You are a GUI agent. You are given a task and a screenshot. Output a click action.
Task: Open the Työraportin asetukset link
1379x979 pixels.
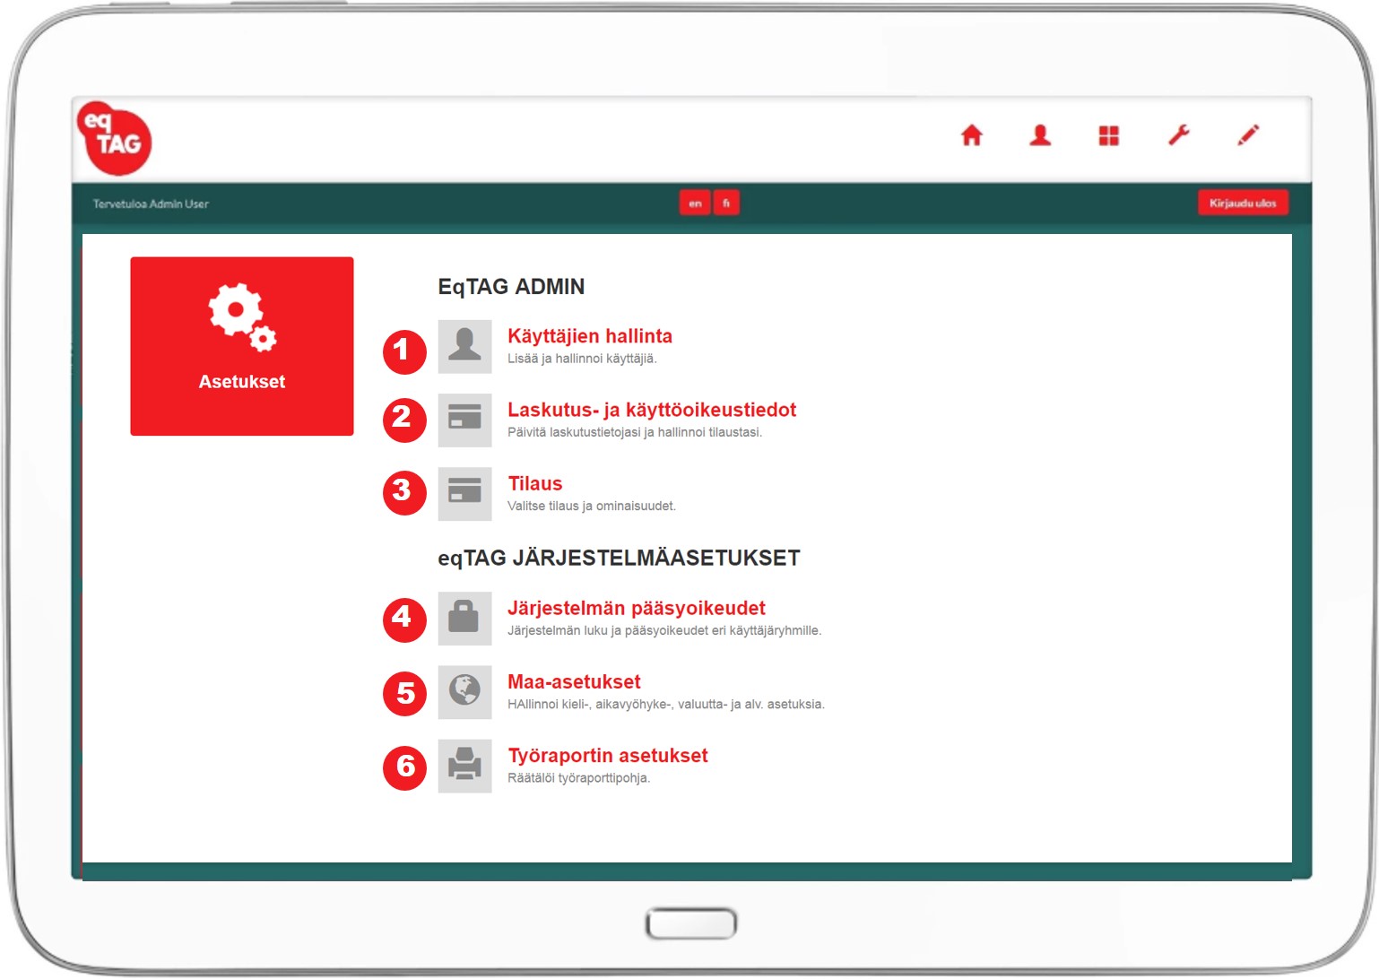click(x=608, y=756)
